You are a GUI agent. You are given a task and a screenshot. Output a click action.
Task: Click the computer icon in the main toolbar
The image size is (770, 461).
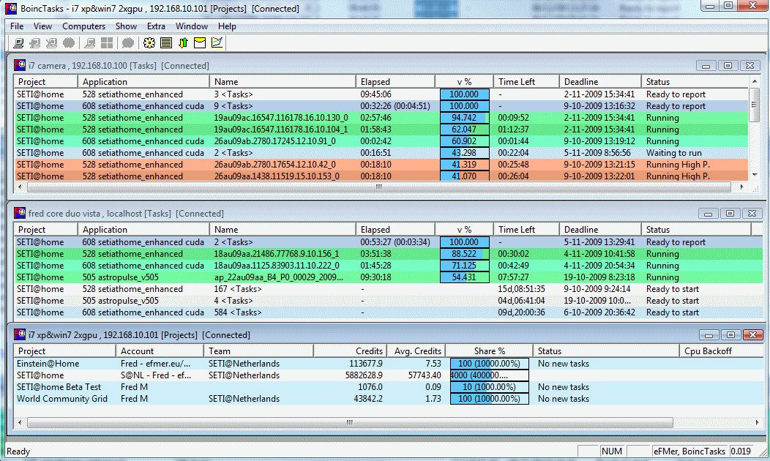click(18, 43)
